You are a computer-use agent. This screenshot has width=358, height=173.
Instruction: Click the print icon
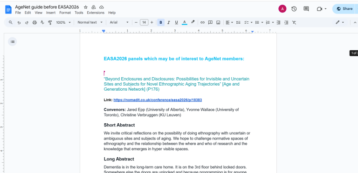click(34, 22)
